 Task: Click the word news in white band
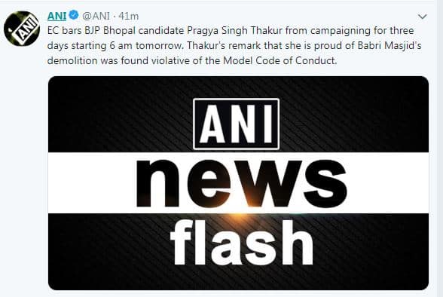242,184
